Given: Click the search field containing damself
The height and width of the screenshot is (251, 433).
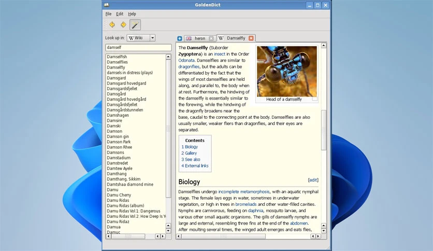Looking at the screenshot, I should tap(138, 48).
